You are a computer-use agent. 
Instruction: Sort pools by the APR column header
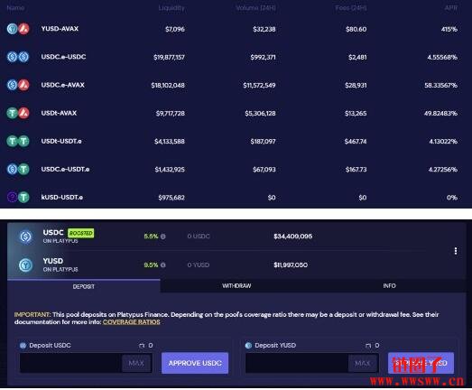tap(451, 8)
